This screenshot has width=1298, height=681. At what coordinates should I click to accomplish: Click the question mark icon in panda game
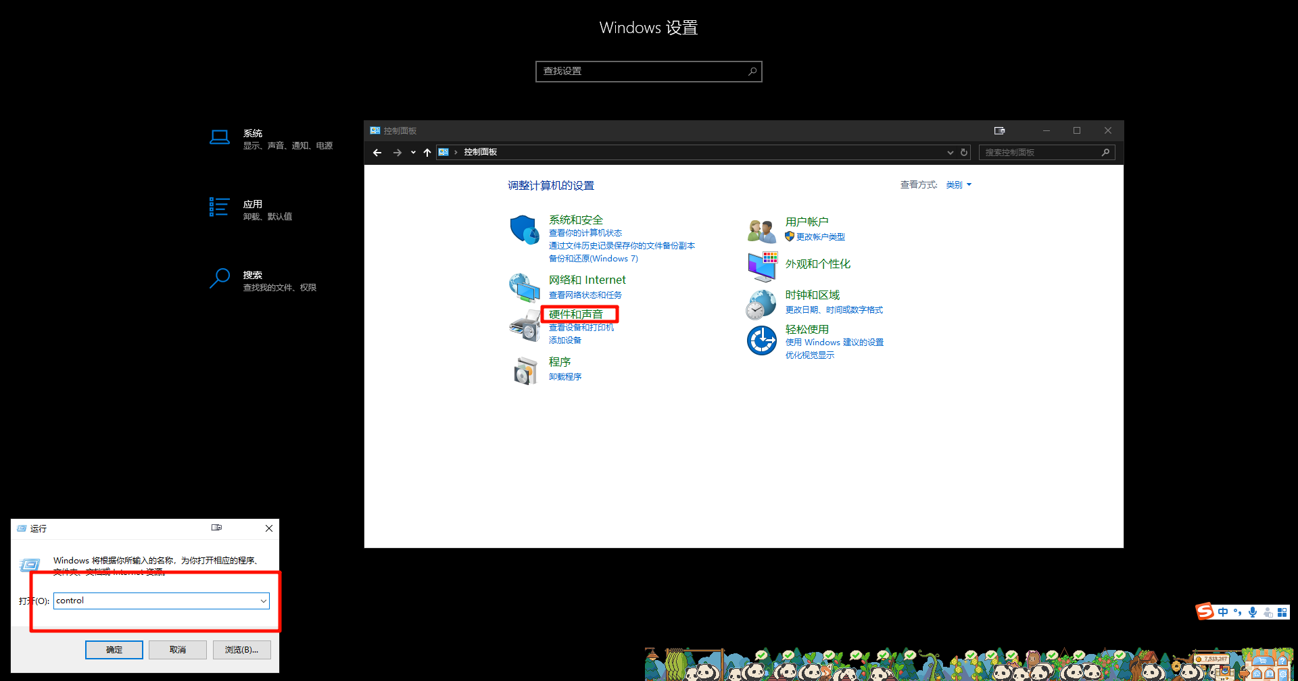(x=1282, y=661)
